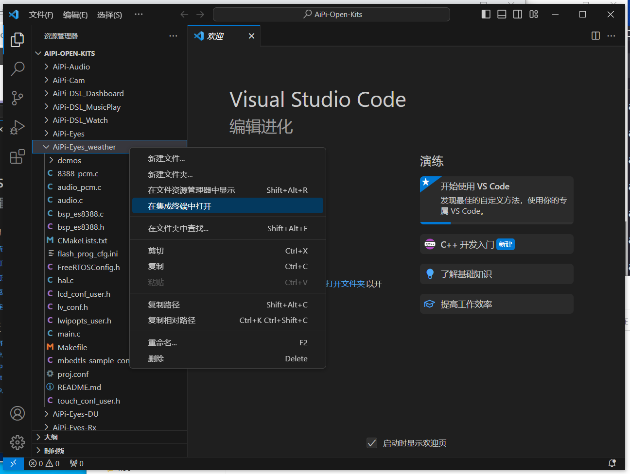Click the remote window status bar icon
This screenshot has height=474, width=630.
click(13, 463)
